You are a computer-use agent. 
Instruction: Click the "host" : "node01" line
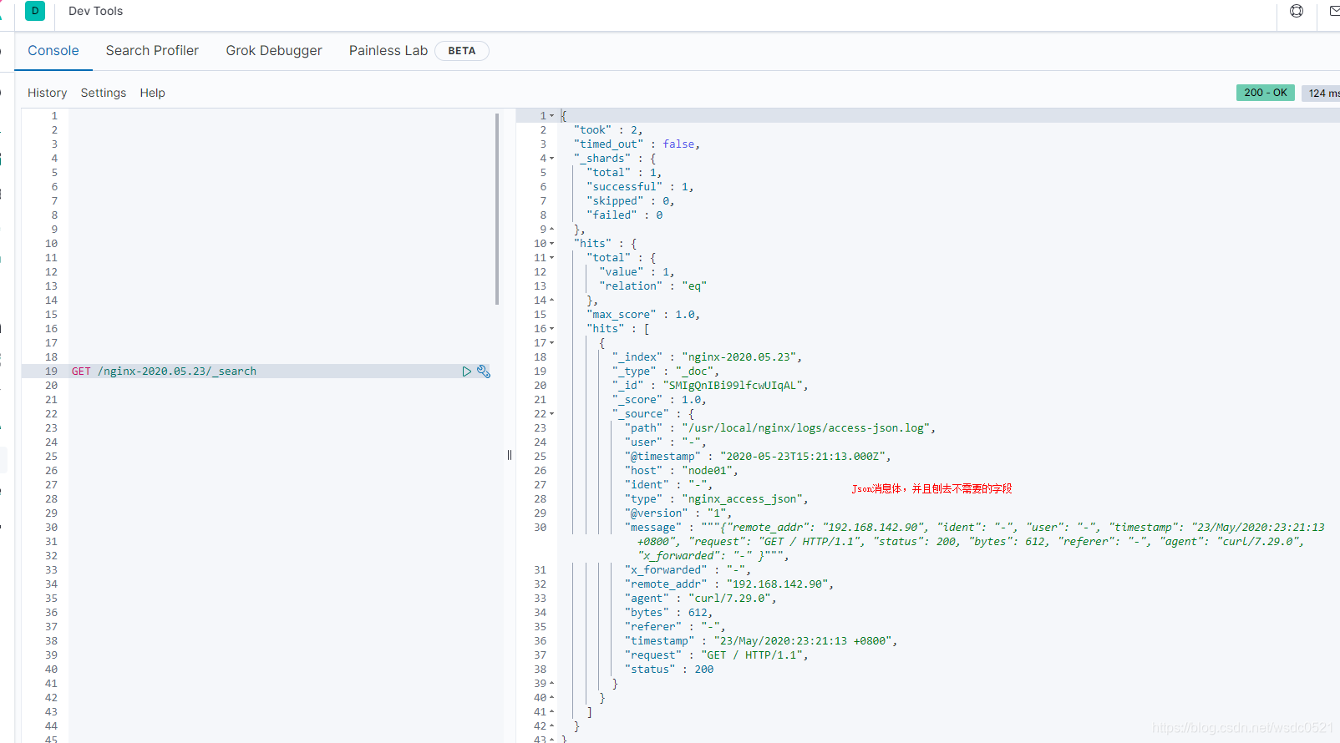point(681,471)
